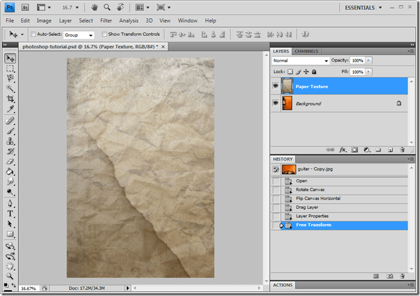Screen dimensions: 420x296
Task: Select the Move tool in the toolbox
Action: [x=10, y=58]
